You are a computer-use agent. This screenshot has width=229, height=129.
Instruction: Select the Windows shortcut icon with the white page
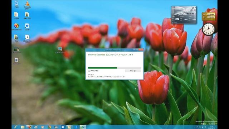pos(27,39)
